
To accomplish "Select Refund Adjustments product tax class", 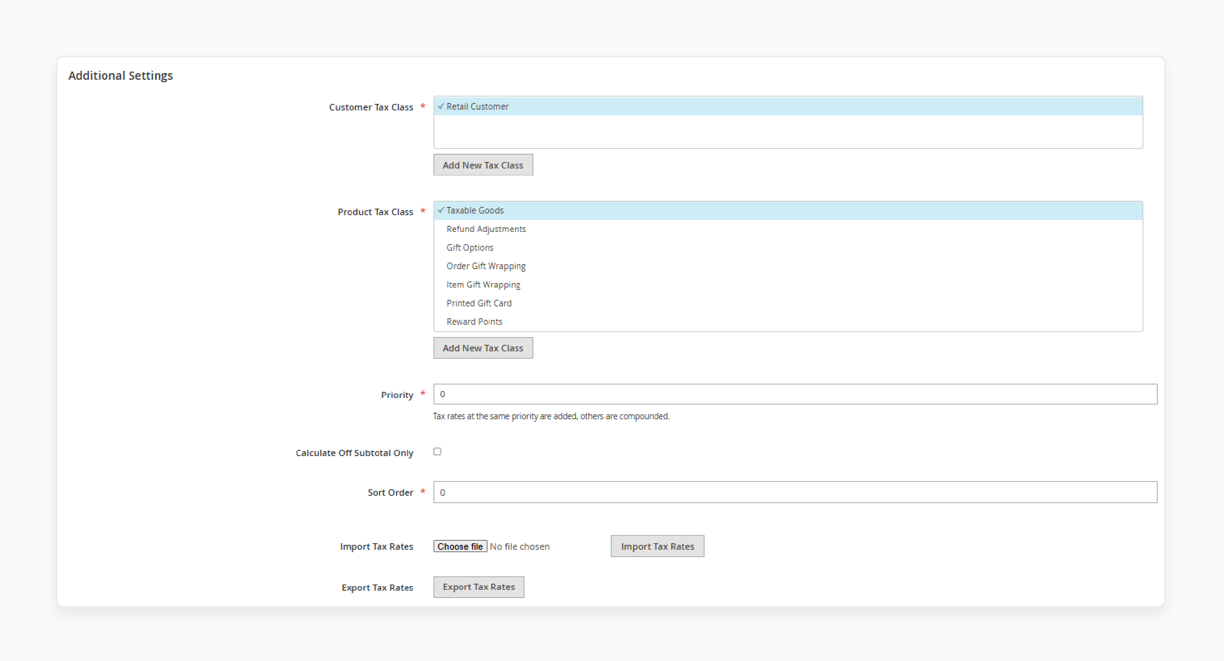I will click(486, 229).
